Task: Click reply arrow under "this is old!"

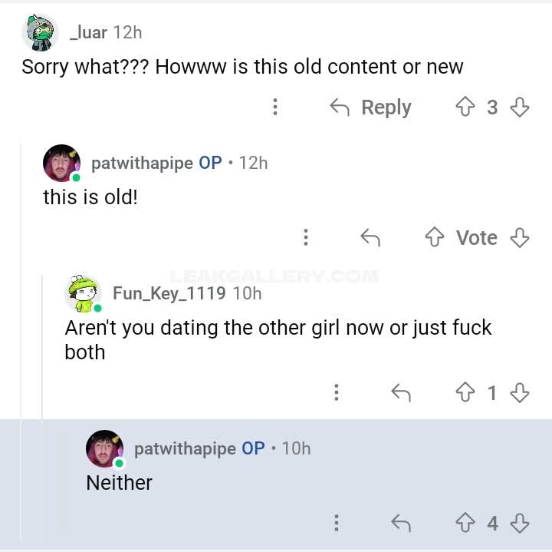Action: pos(370,238)
